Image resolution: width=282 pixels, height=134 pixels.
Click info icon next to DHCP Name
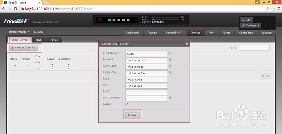(x=170, y=53)
